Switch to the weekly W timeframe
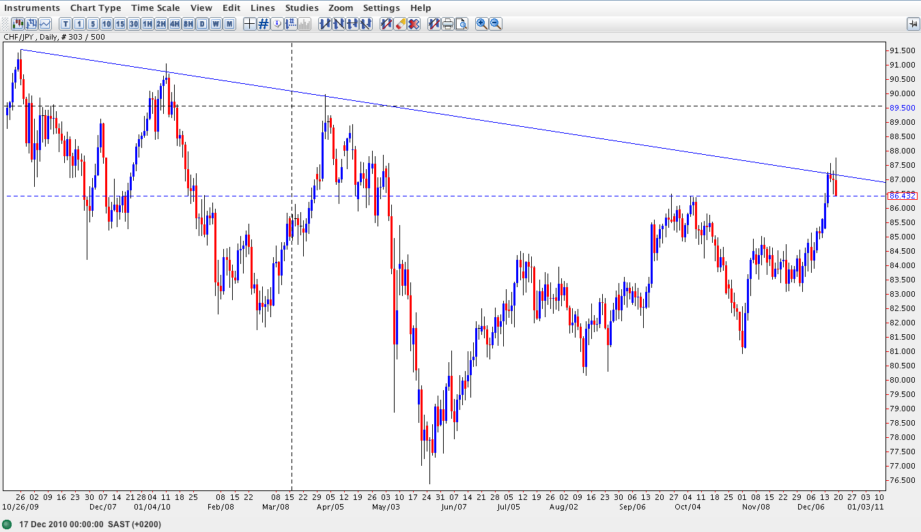 pyautogui.click(x=216, y=24)
